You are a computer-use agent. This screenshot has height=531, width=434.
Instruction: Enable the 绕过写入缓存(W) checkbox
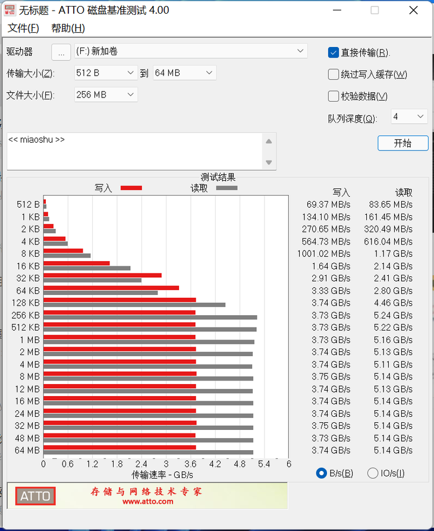point(333,74)
